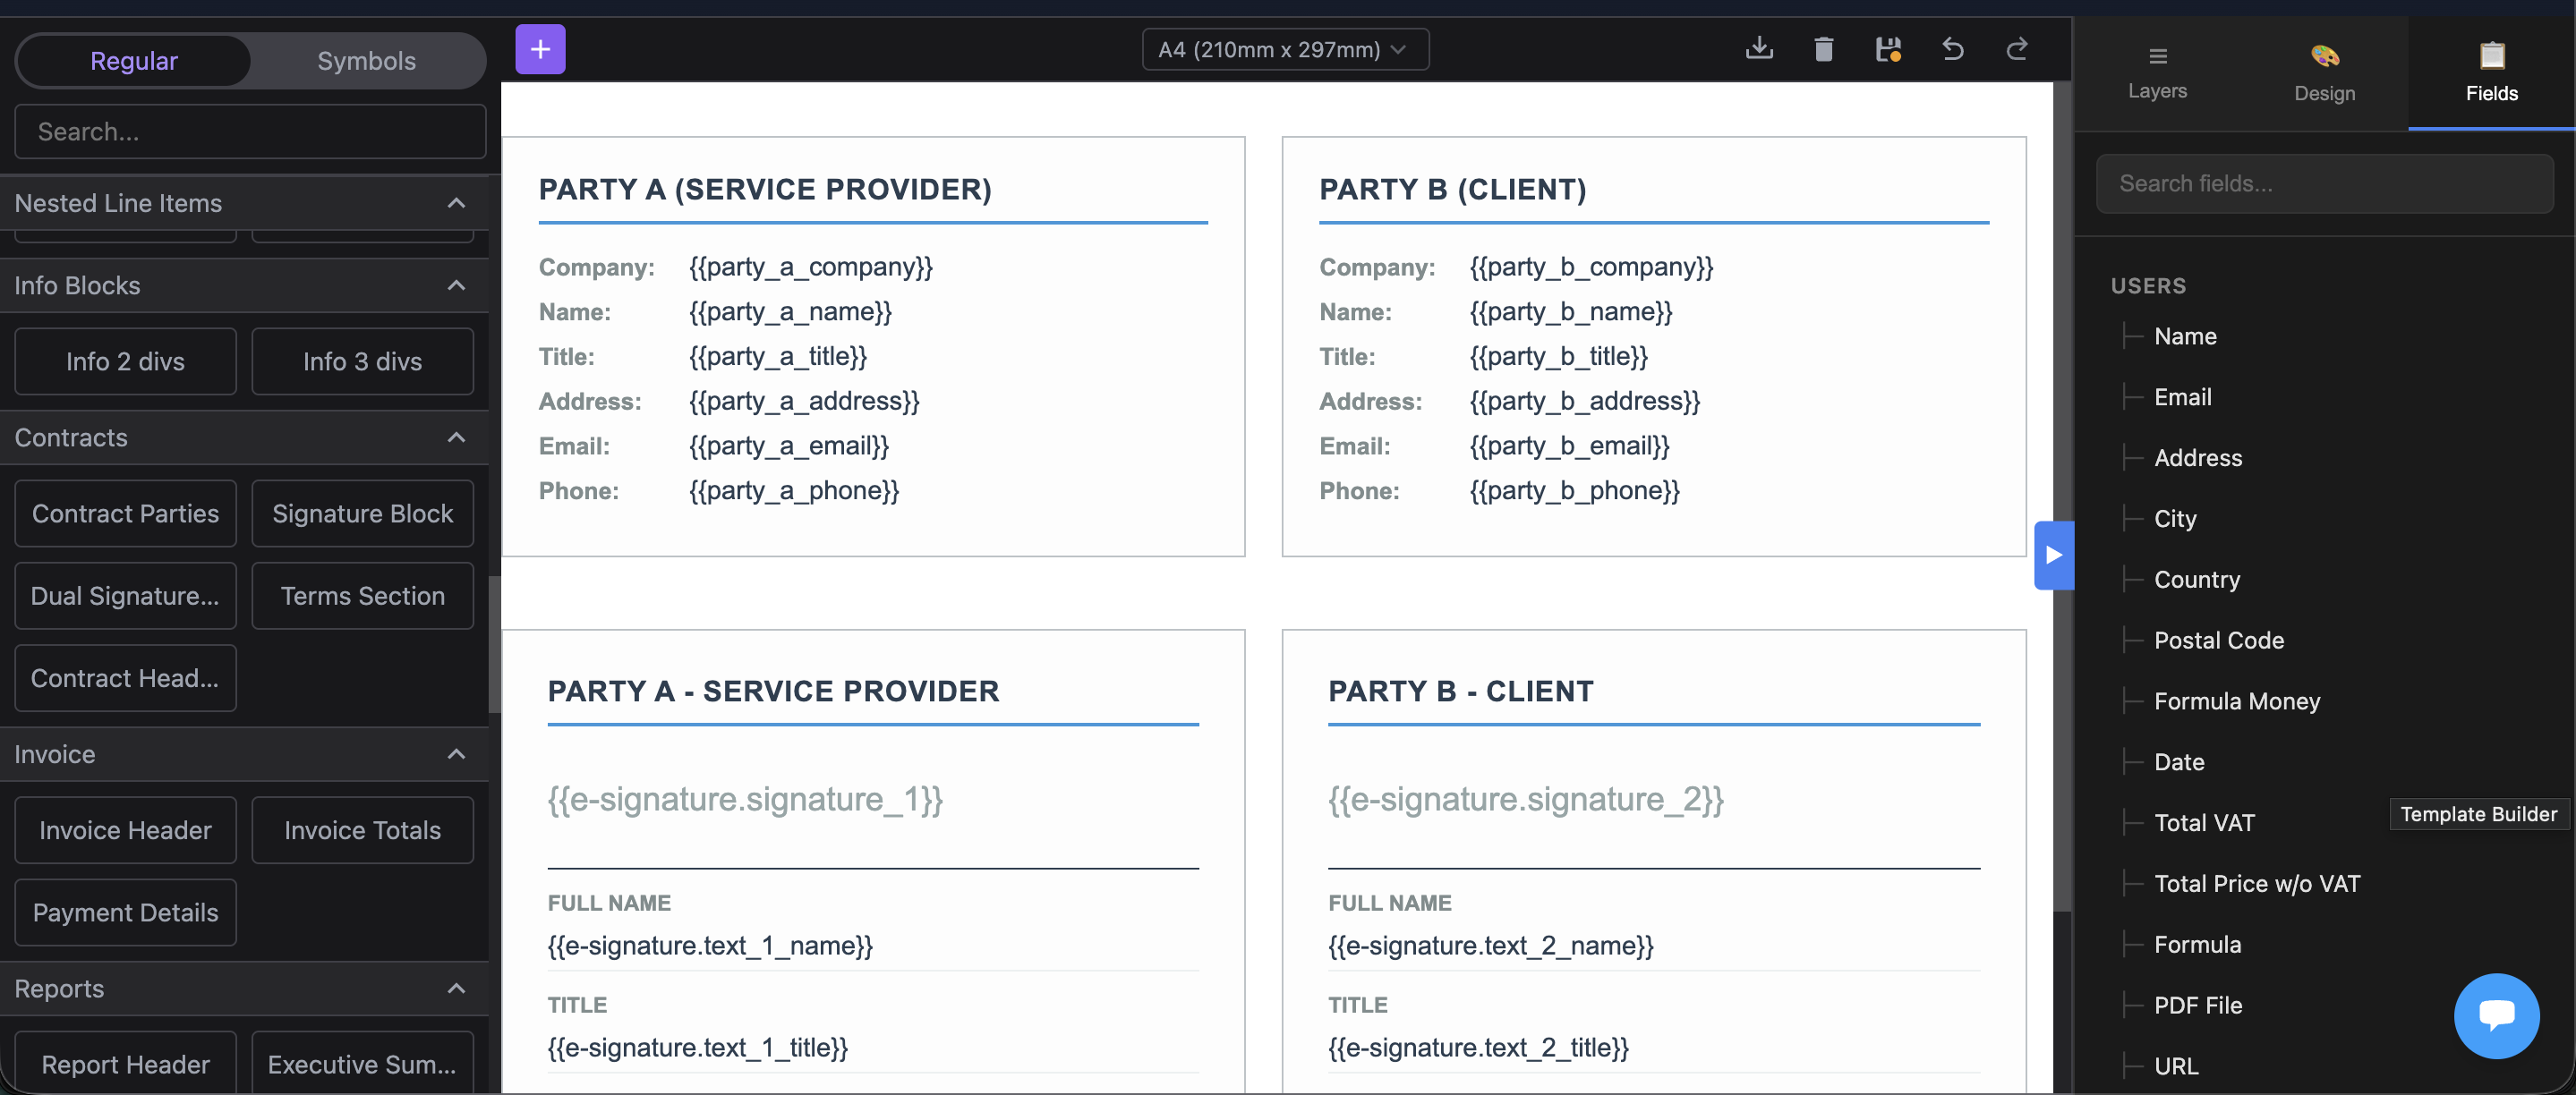
Task: Open the Layers tab
Action: tap(2157, 72)
